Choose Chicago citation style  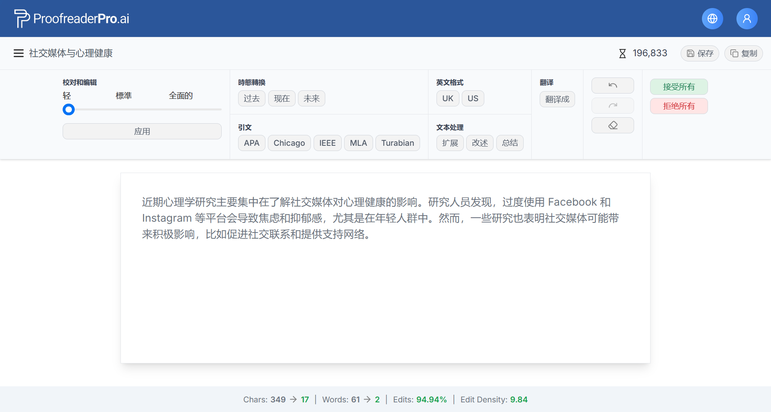[x=289, y=143]
